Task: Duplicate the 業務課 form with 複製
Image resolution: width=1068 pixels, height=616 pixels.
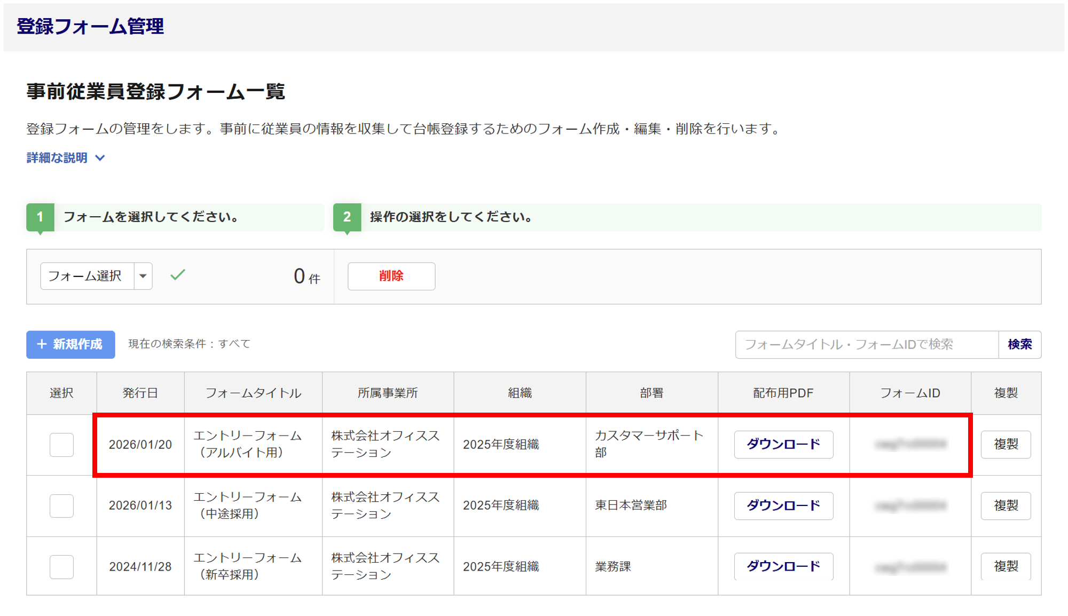Action: (1006, 566)
